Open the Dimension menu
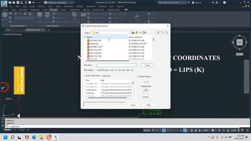The image size is (251, 141). (69, 6)
